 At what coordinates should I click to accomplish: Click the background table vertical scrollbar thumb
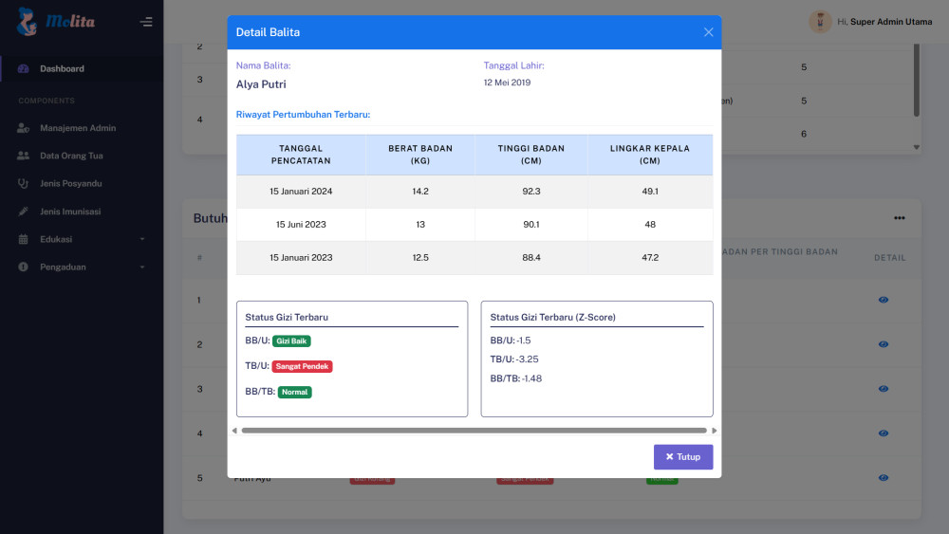tap(917, 80)
